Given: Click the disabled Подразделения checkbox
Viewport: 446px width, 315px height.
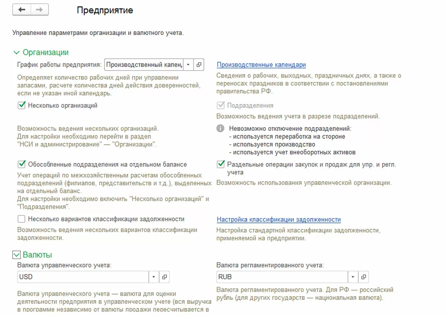Looking at the screenshot, I should pos(220,105).
